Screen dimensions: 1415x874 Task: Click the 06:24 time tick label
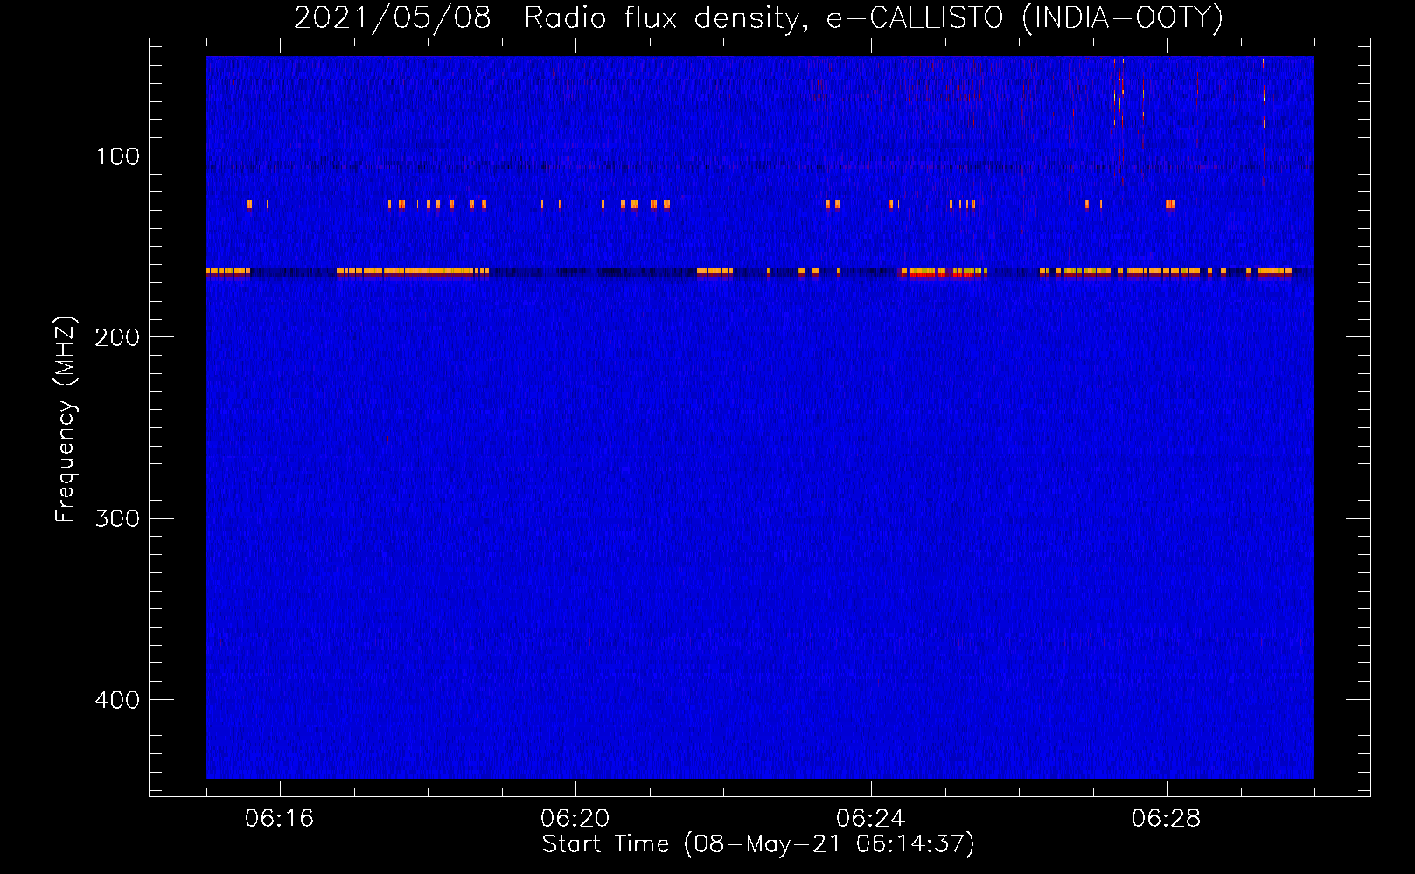point(870,819)
